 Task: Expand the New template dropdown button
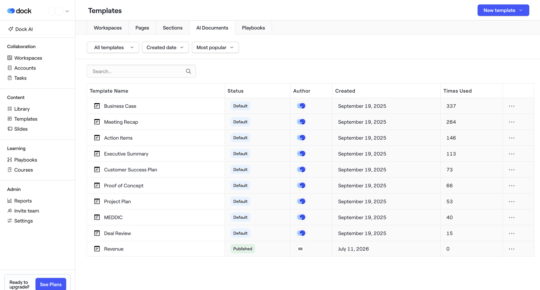[503, 10]
